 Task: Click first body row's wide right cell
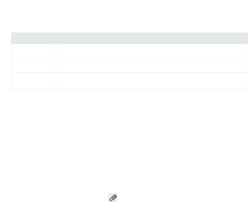click(x=152, y=53)
